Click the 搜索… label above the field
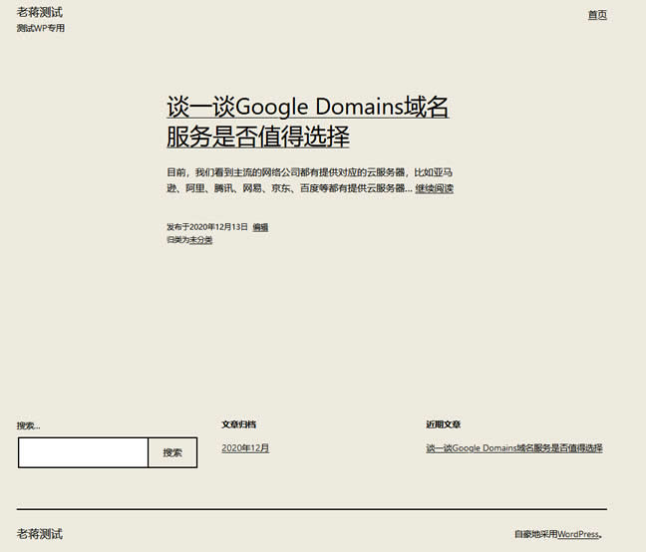Screen dimensions: 646x552 [29, 425]
